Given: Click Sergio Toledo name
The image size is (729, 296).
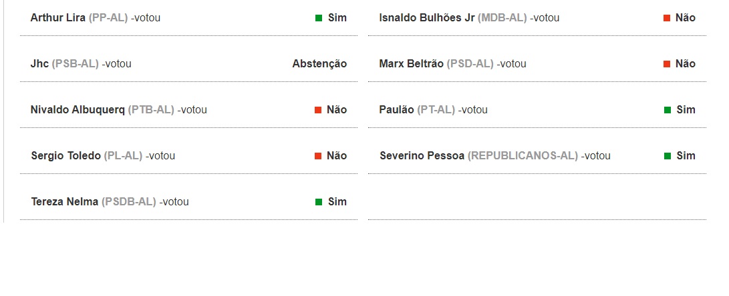Looking at the screenshot, I should [x=66, y=156].
